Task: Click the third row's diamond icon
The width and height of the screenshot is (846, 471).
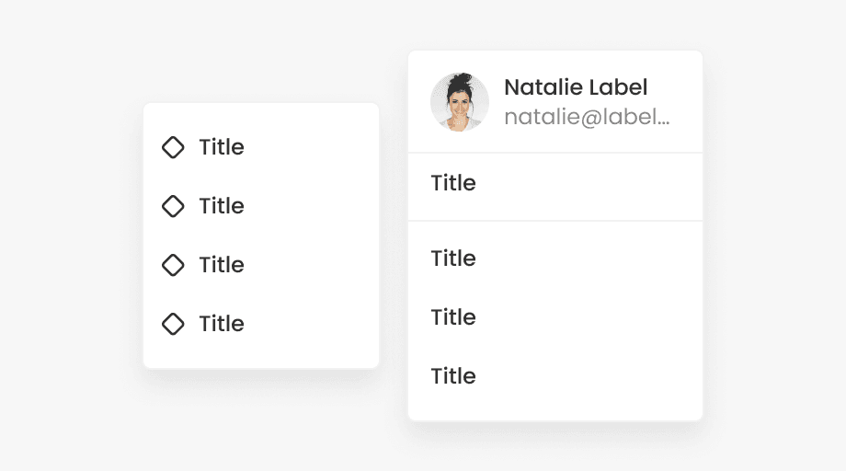Action: pos(173,265)
